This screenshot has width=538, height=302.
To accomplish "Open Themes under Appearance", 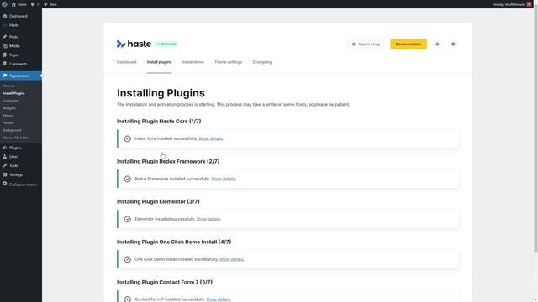I will tap(9, 86).
